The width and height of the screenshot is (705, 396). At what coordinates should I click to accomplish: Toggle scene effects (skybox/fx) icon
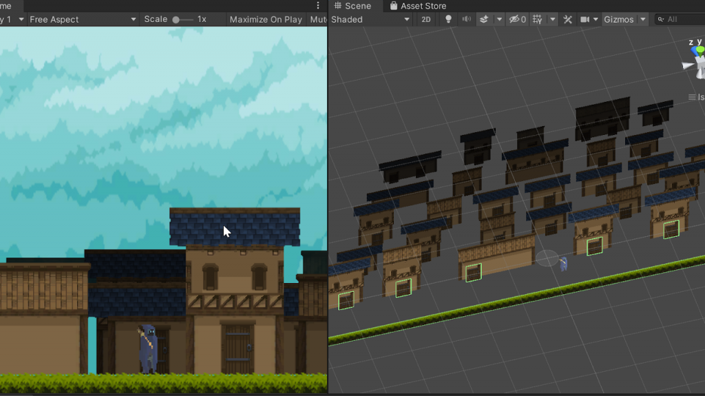(x=484, y=19)
